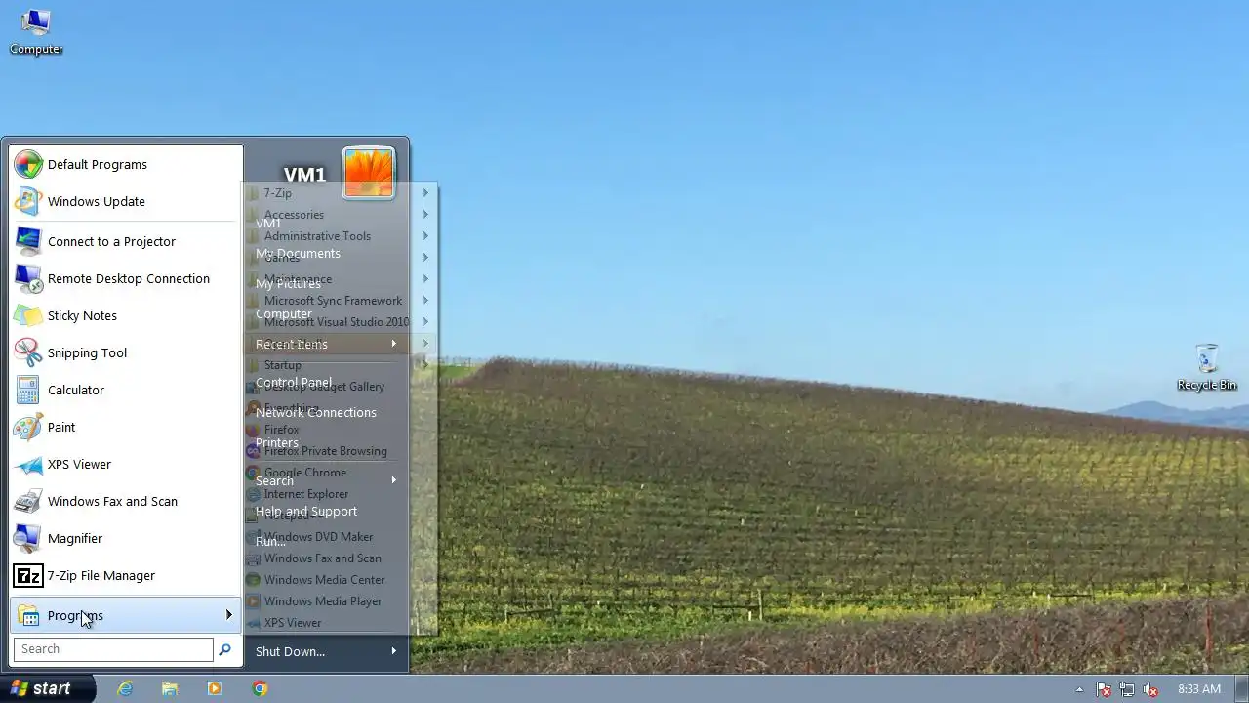Viewport: 1249px width, 703px height.
Task: Open Windows Media Center
Action: (340, 580)
